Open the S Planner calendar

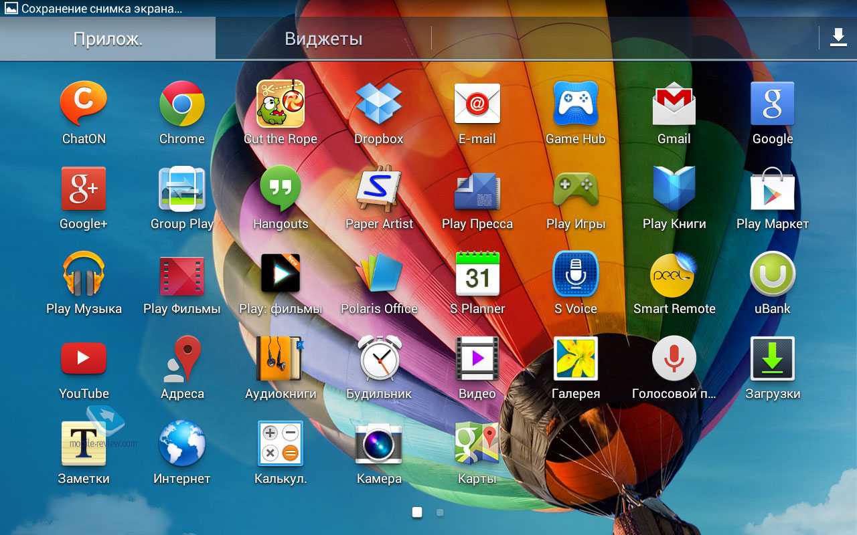point(477,274)
